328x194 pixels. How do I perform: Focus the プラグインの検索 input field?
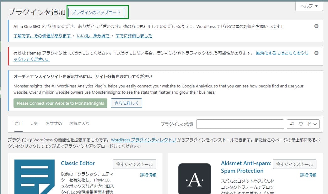tap(240, 124)
